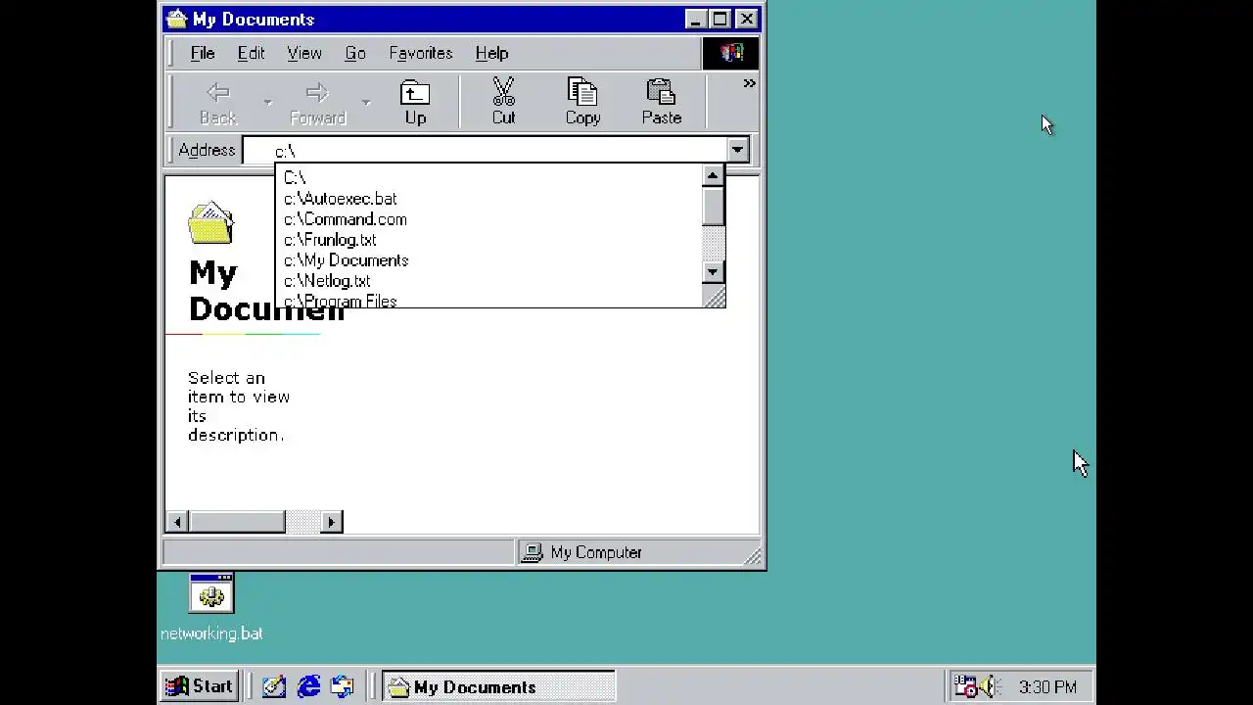Screen dimensions: 1253x705
Task: Show more toolbar buttons via the chevron
Action: tap(749, 84)
